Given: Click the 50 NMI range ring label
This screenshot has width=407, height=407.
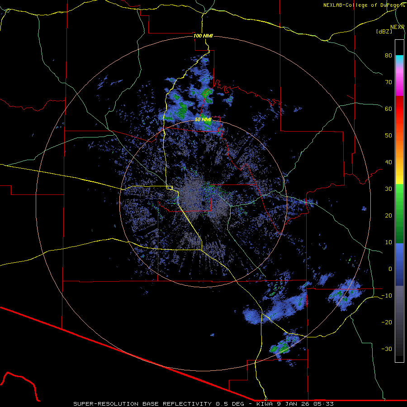Looking at the screenshot, I should 203,120.
